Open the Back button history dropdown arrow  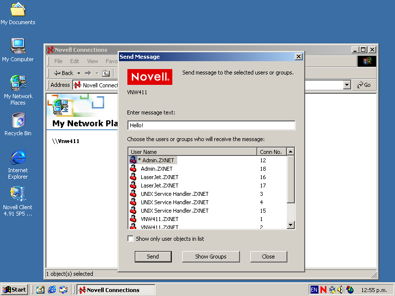[x=79, y=73]
